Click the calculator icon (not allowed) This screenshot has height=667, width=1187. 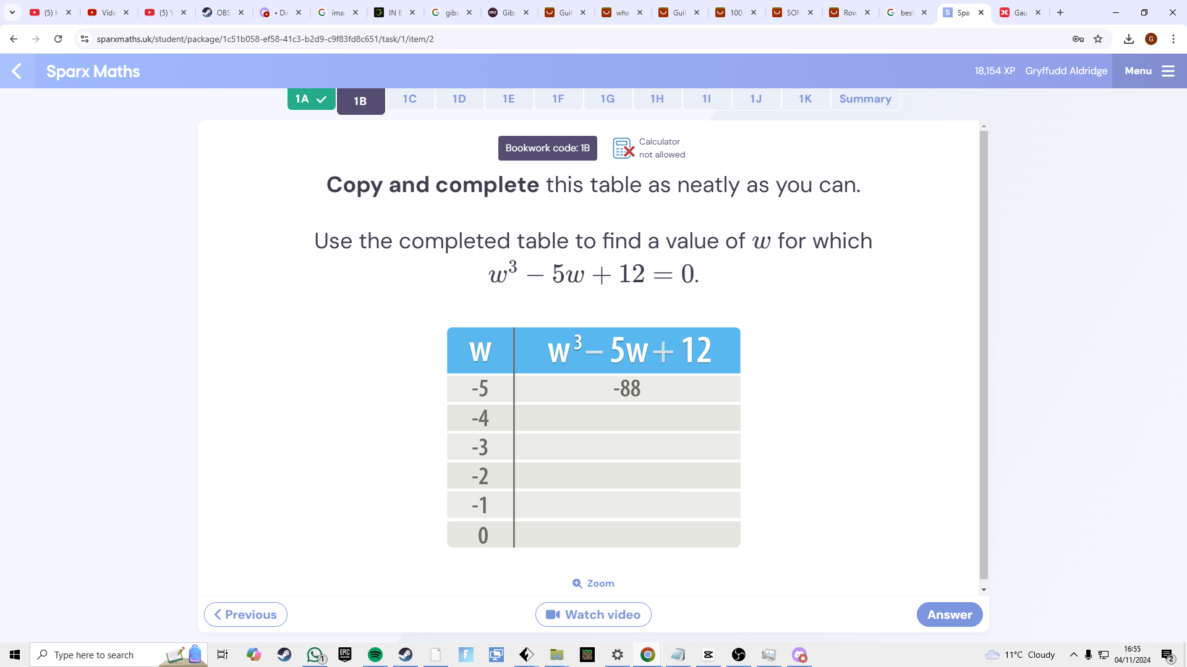click(621, 148)
